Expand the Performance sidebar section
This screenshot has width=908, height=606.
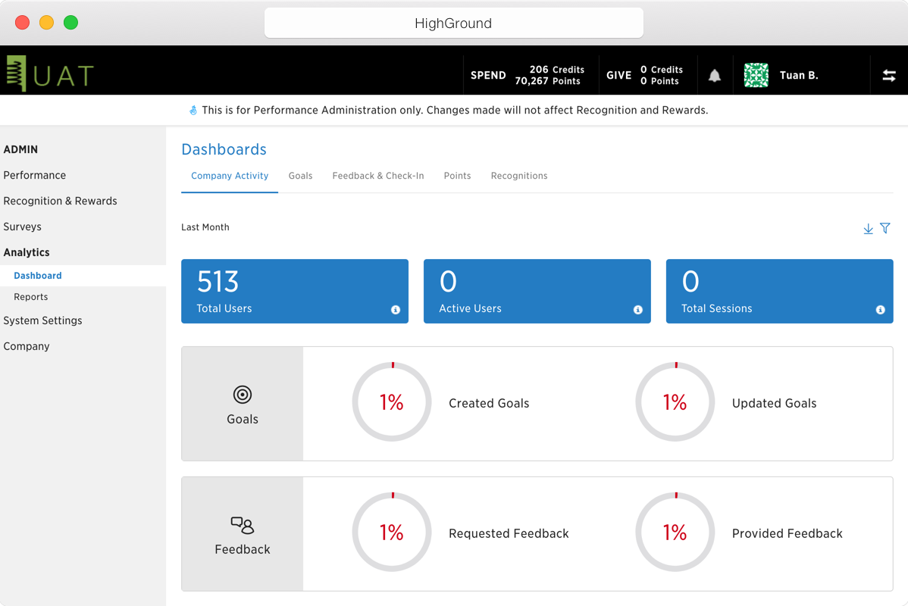pyautogui.click(x=35, y=175)
